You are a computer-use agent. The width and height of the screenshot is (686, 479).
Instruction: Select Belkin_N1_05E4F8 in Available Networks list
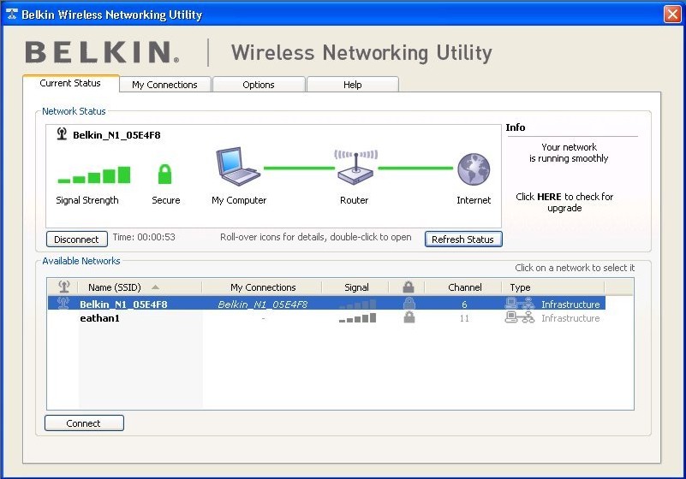click(x=123, y=305)
